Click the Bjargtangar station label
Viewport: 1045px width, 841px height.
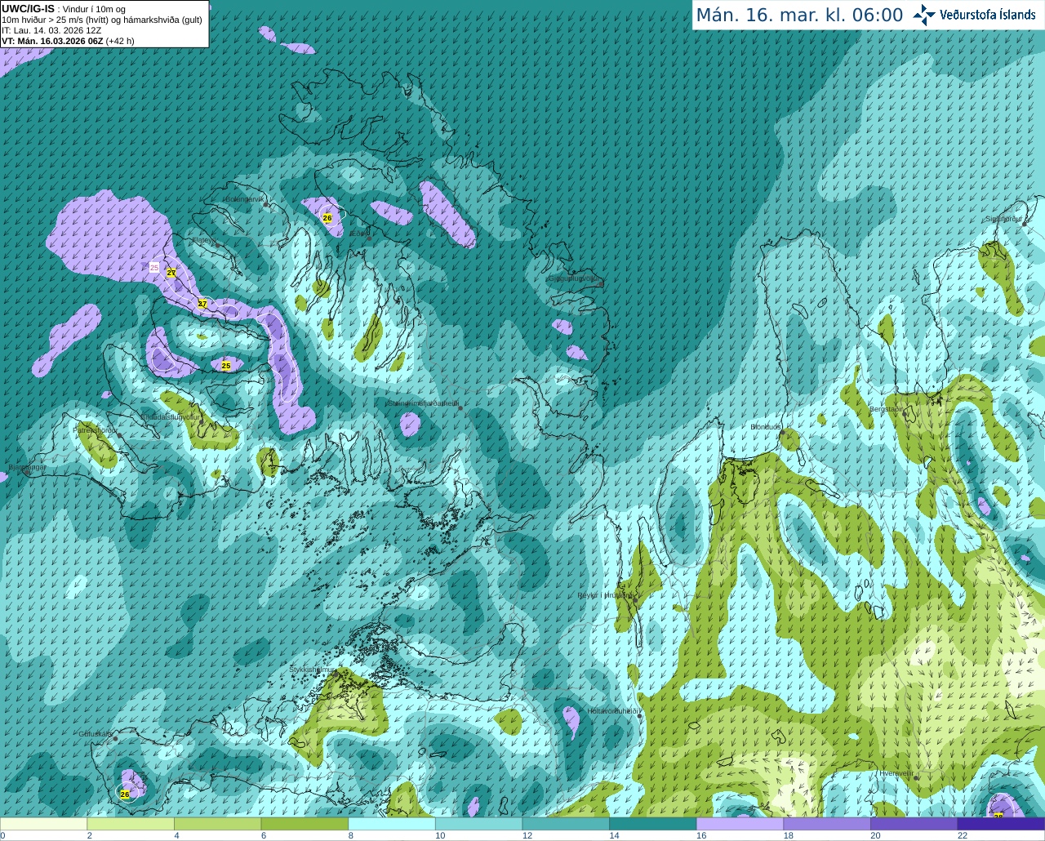(x=27, y=467)
